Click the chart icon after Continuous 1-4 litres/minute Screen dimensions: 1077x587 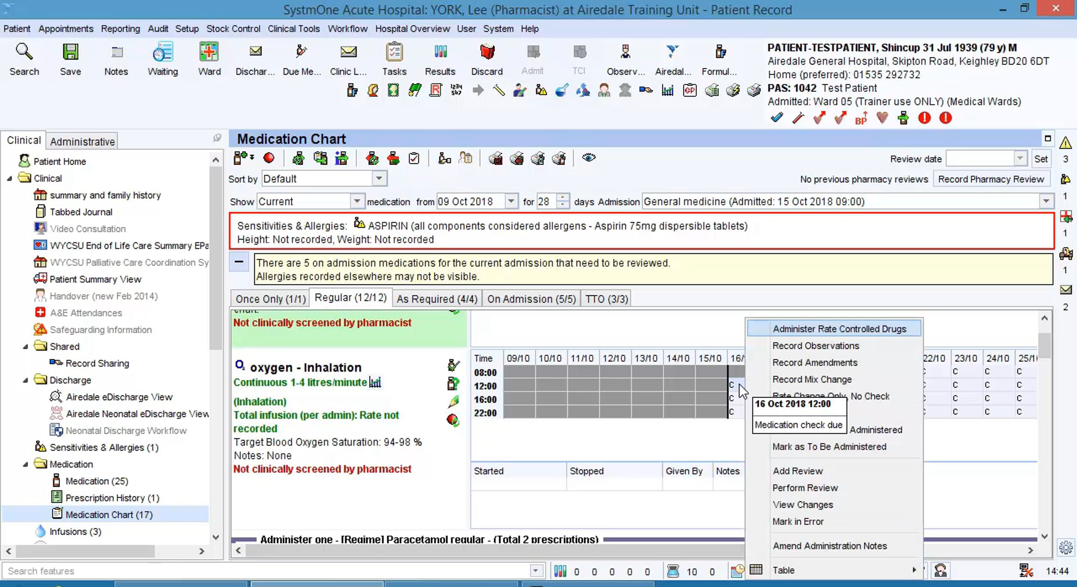coord(375,383)
